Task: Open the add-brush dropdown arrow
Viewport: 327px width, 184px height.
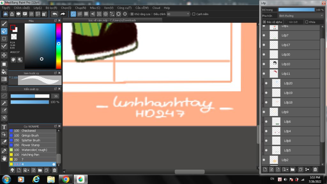Action: (28, 170)
